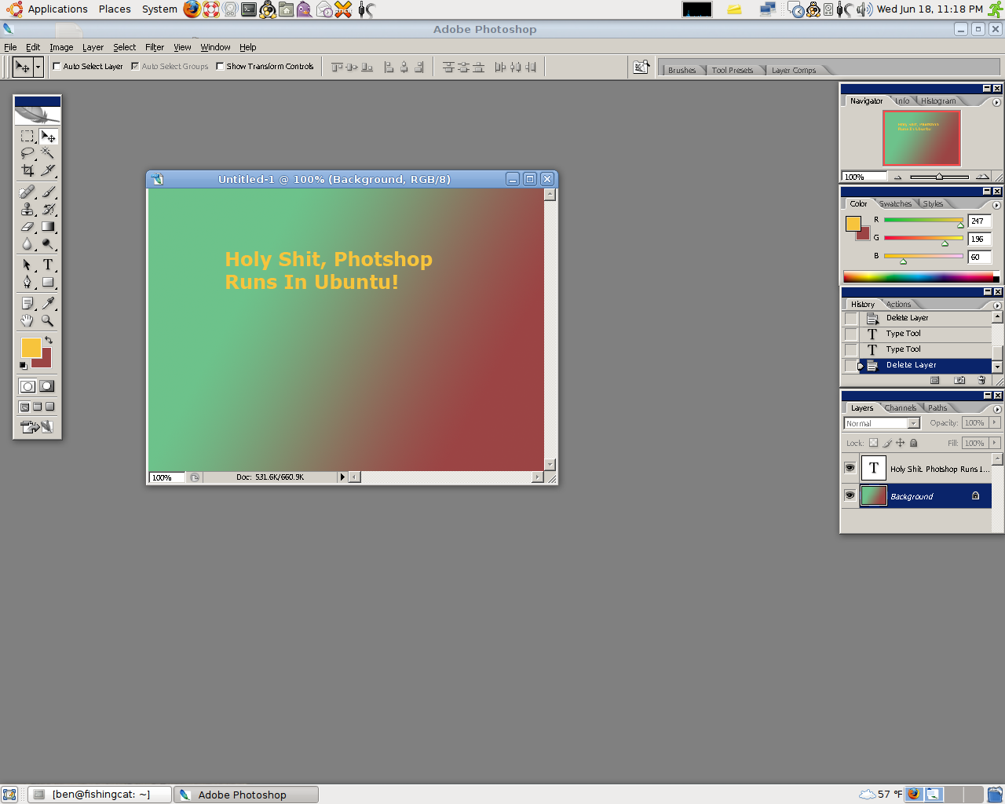
Task: Select the Rectangle shape tool
Action: [48, 282]
